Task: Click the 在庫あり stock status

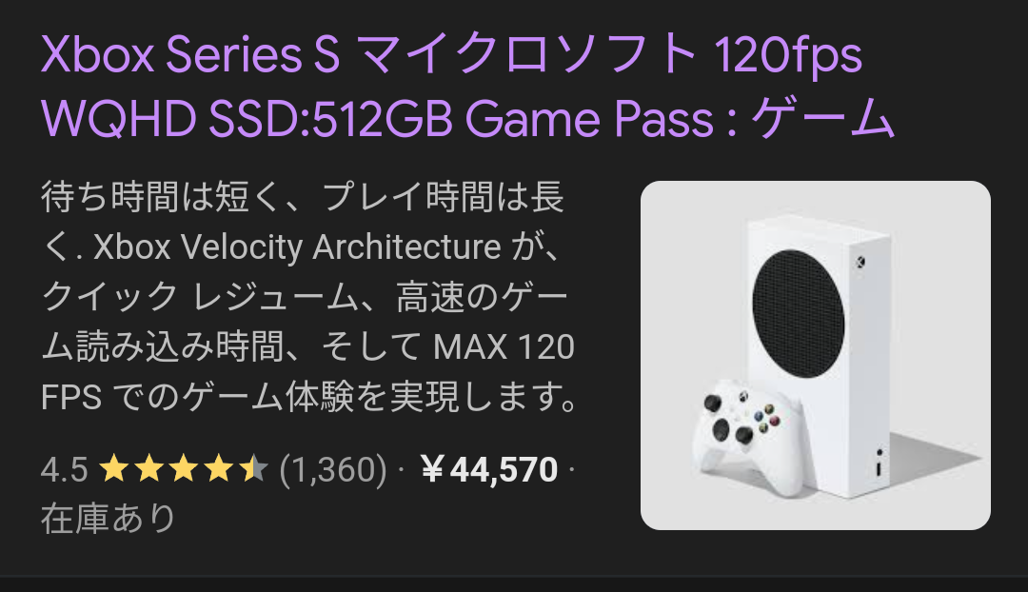Action: pos(109,518)
